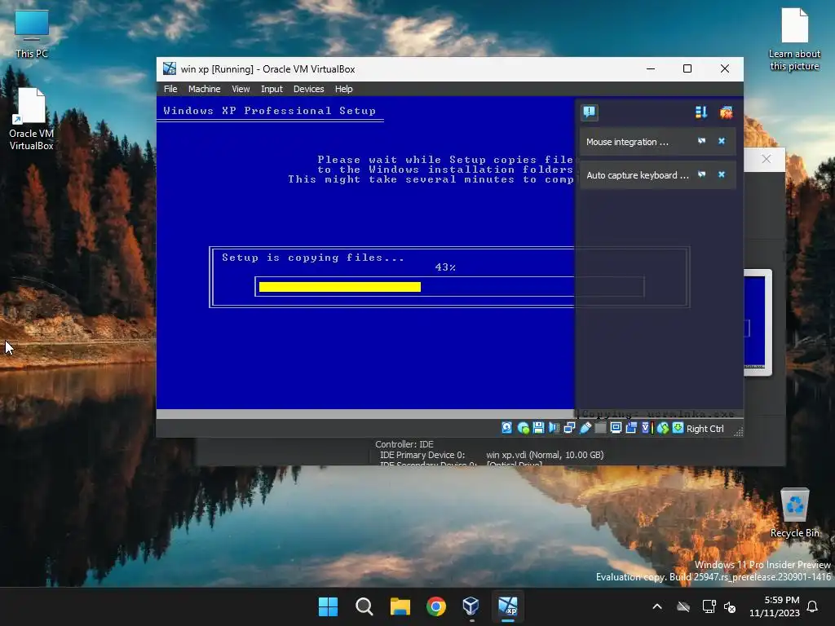Expand the Auto capture keyboard notification text

pyautogui.click(x=638, y=175)
